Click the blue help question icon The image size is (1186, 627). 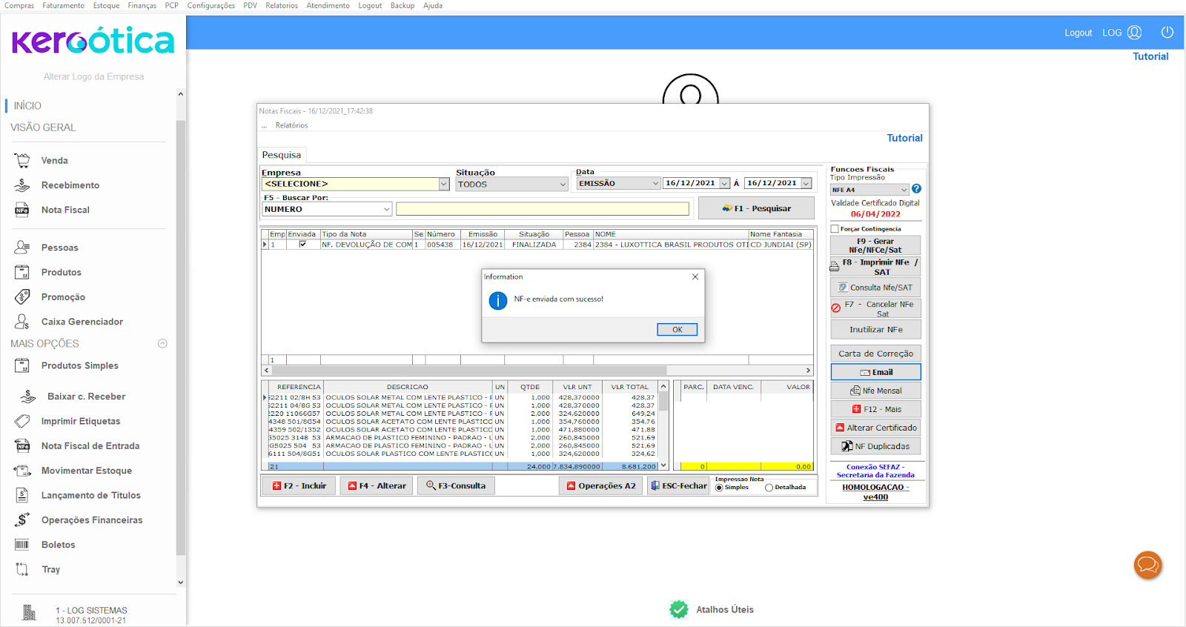click(x=917, y=189)
